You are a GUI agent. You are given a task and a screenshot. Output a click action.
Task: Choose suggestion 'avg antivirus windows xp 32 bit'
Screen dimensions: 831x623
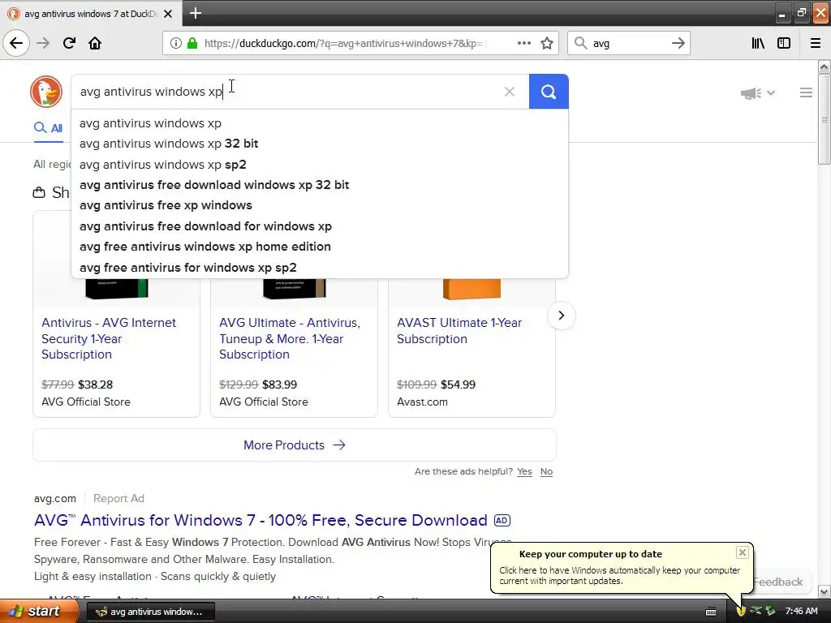point(320,144)
